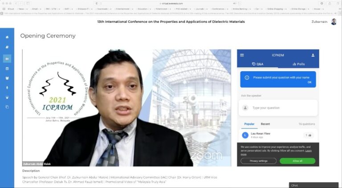Viewport: 342px width, 188px height.
Task: Open the Email bookmarks folder
Action: click(x=37, y=9)
